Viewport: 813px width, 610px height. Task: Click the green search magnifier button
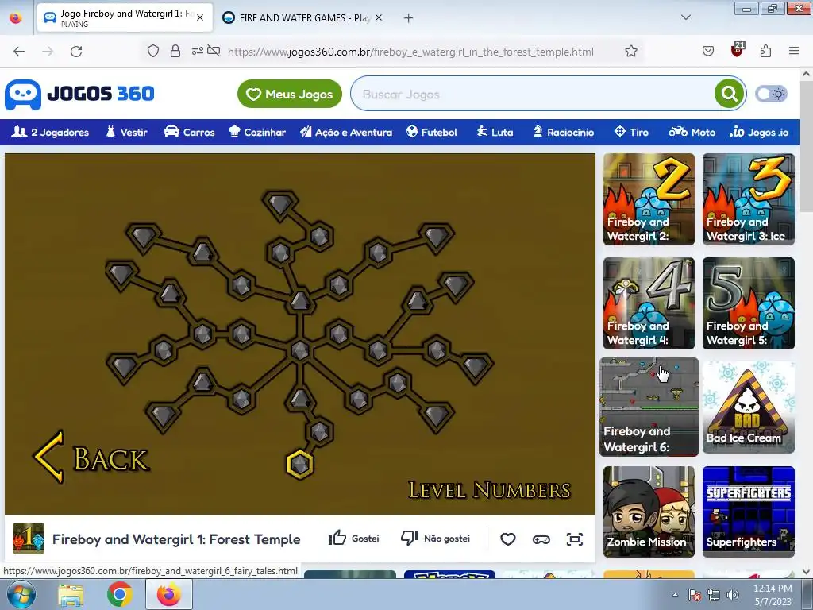click(729, 94)
